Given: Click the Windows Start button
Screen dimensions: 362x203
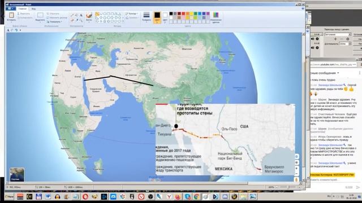Looking at the screenshot, I should pyautogui.click(x=9, y=197).
